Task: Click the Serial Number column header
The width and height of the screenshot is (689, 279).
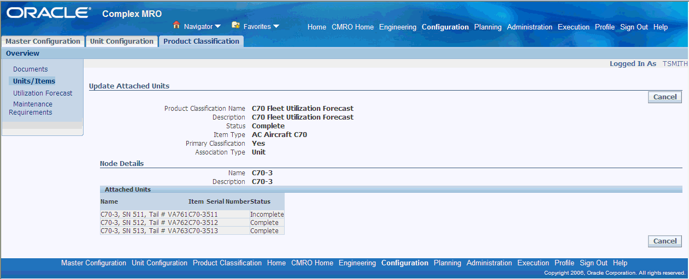Action: (x=228, y=201)
